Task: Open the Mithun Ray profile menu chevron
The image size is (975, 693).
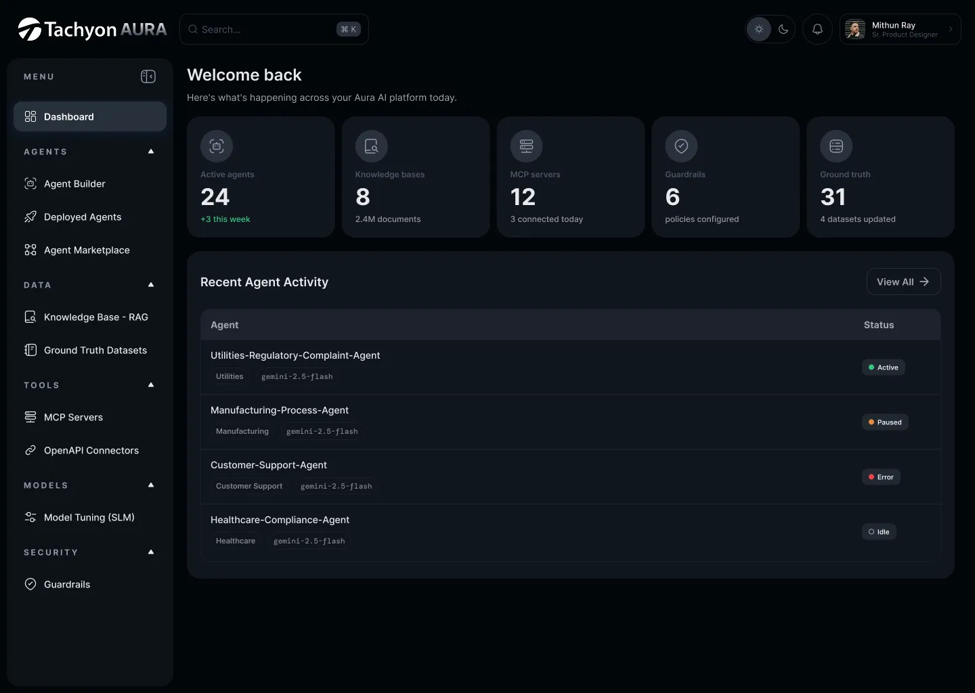Action: [x=951, y=29]
